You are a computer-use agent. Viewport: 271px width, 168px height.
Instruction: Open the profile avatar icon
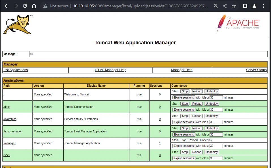254,6
